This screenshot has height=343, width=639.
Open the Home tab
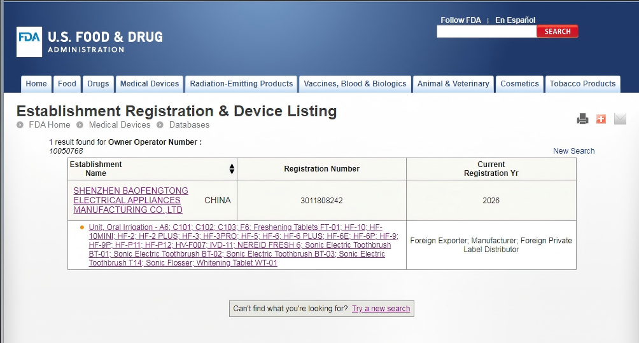click(36, 84)
